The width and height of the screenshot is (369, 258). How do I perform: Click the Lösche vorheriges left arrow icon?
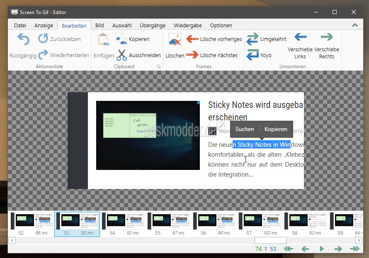tap(192, 39)
